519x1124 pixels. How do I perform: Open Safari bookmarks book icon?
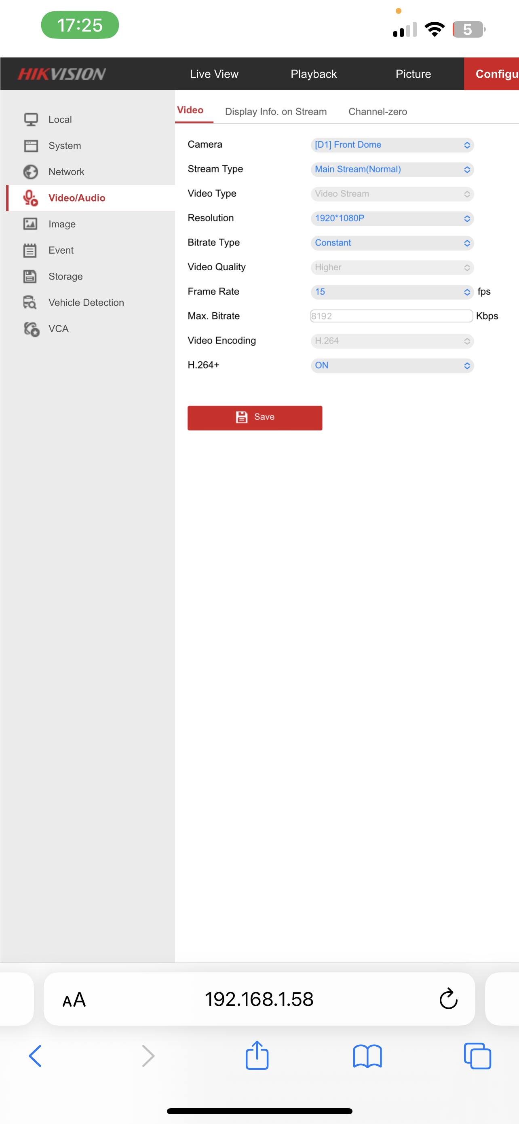point(367,1056)
